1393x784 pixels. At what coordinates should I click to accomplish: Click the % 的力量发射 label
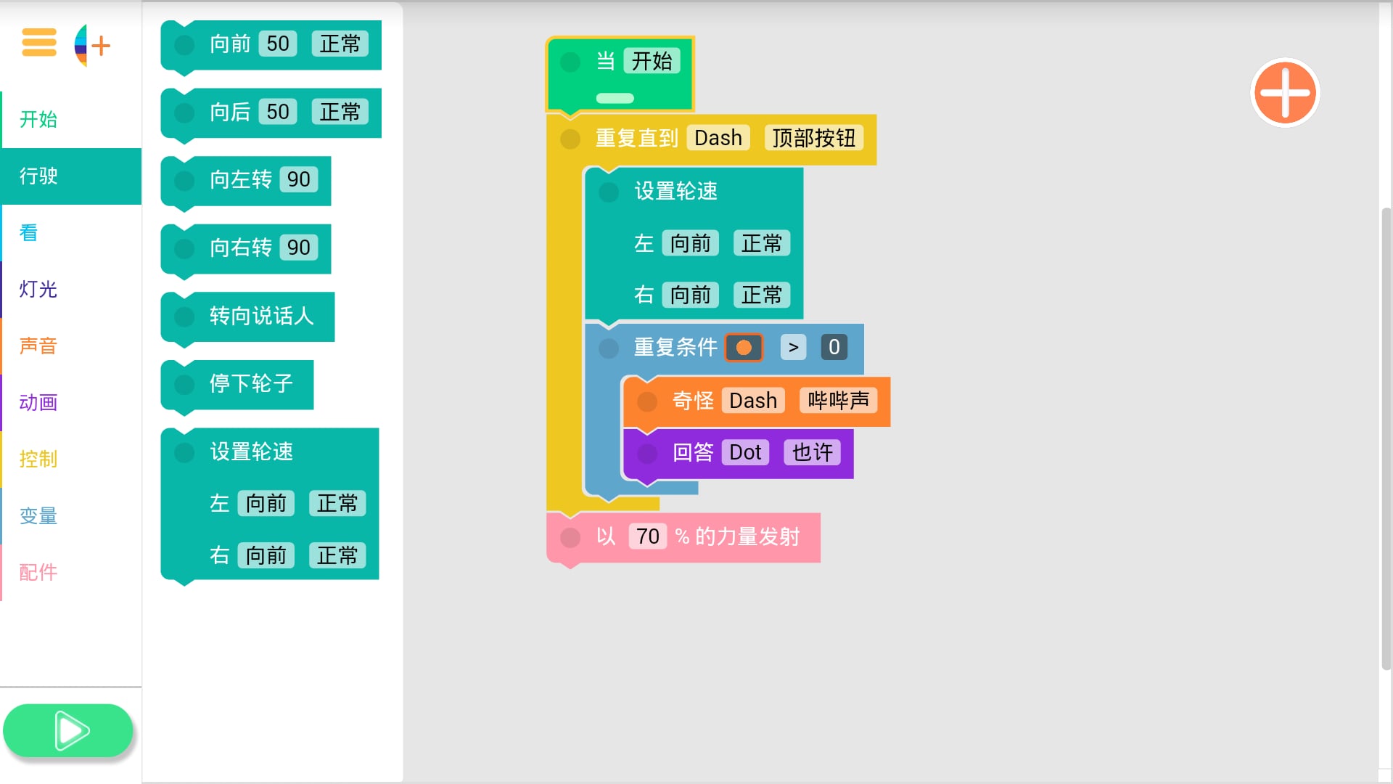pos(737,536)
